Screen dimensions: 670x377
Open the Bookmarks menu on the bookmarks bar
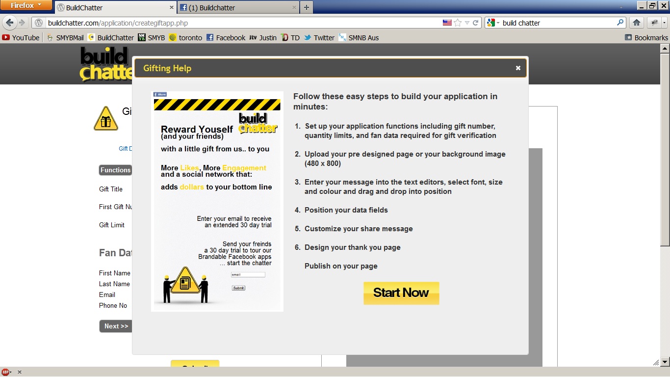(646, 37)
